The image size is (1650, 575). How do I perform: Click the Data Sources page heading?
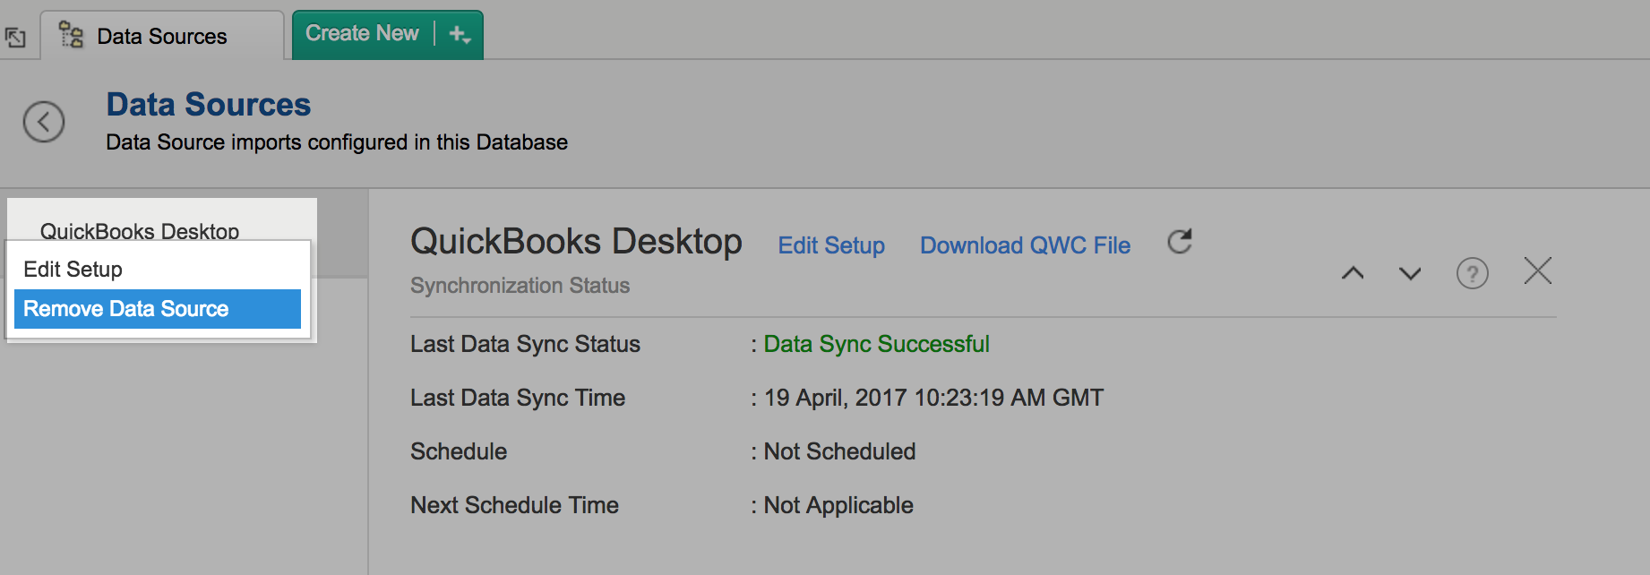click(x=209, y=105)
